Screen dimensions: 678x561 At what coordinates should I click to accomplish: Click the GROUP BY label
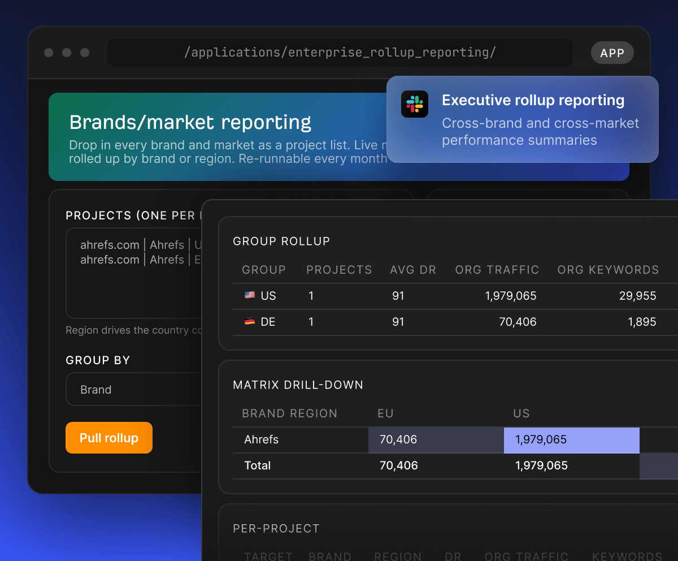pos(98,360)
